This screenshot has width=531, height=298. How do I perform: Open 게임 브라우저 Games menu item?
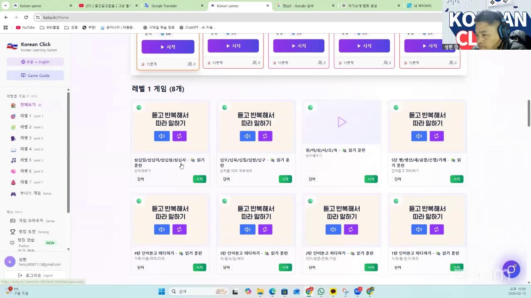pyautogui.click(x=33, y=221)
